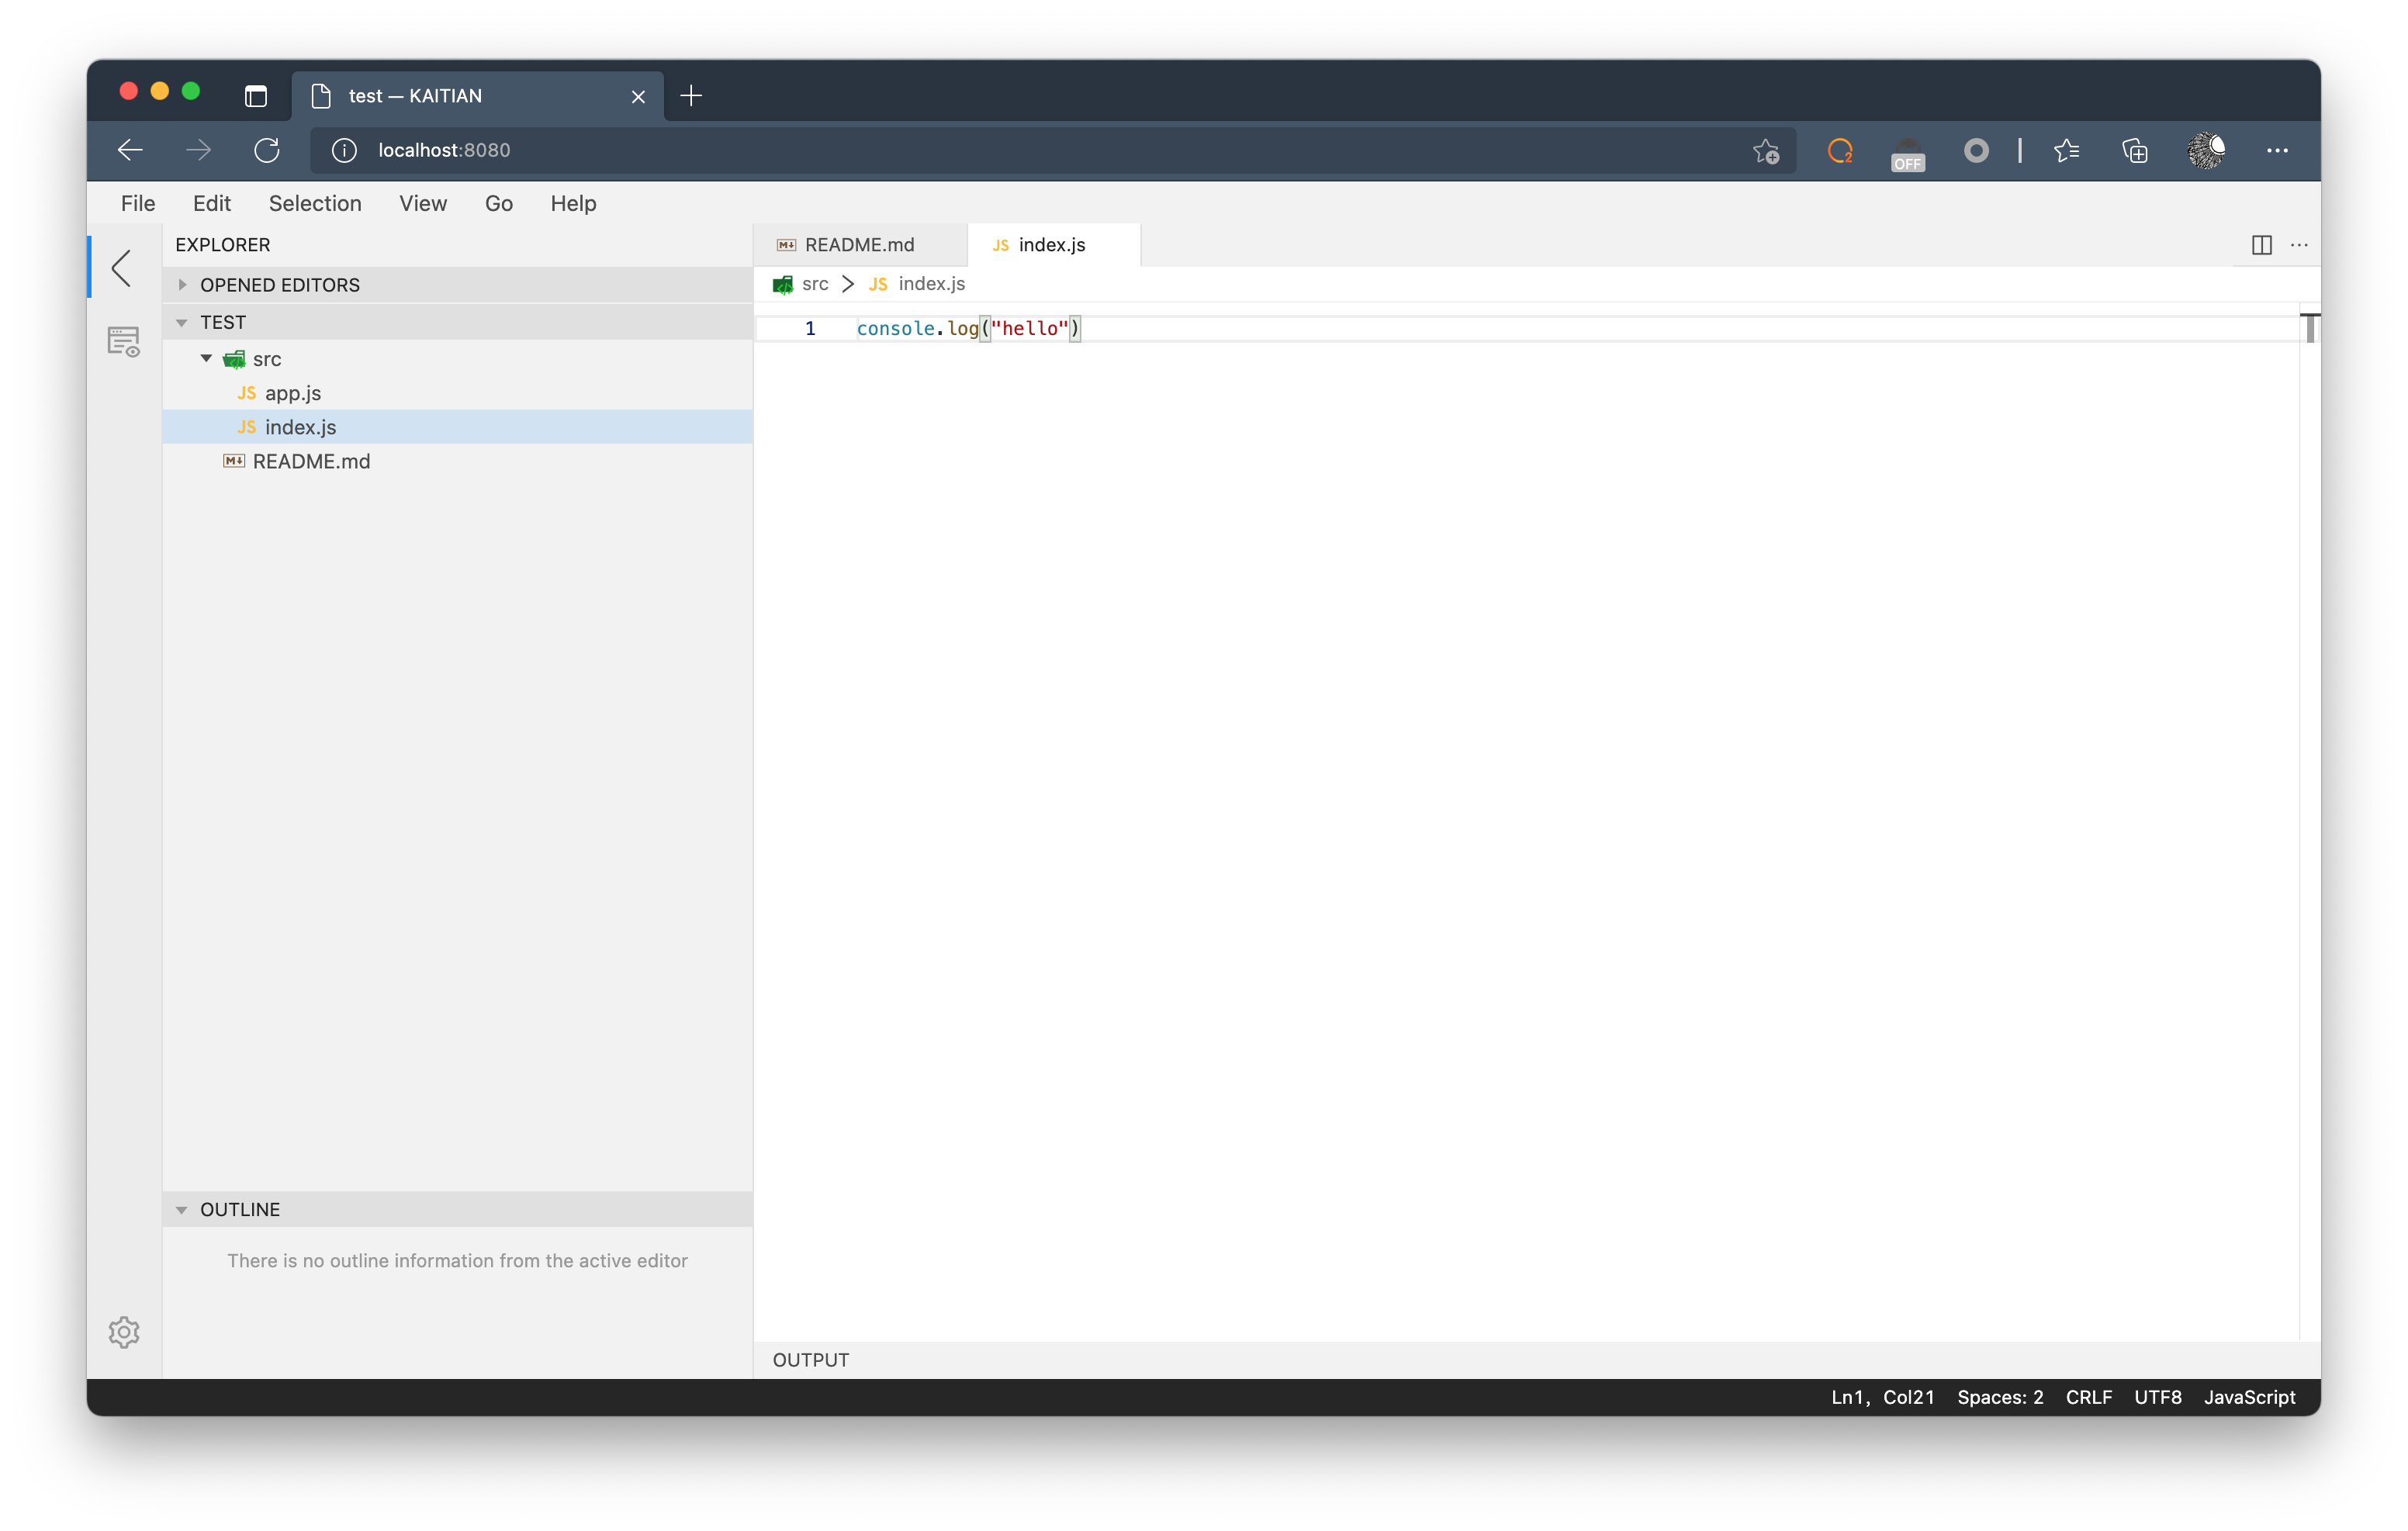Toggle the extension labeled OFF
Image resolution: width=2408 pixels, height=1531 pixels.
click(x=1908, y=155)
